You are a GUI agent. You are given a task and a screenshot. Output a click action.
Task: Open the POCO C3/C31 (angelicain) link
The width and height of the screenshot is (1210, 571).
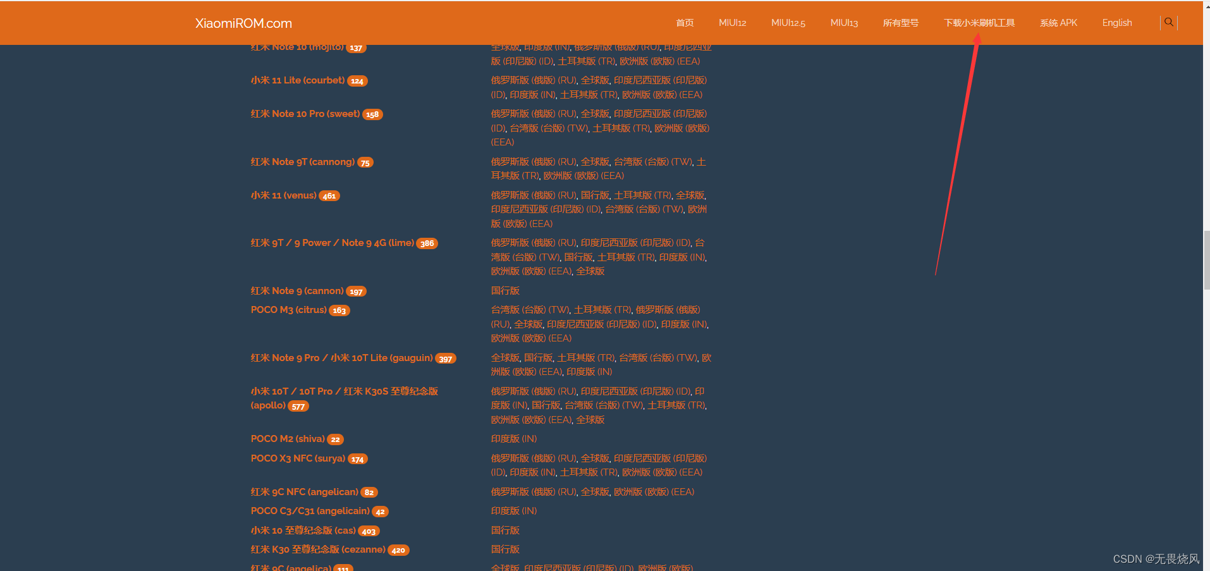(x=310, y=511)
